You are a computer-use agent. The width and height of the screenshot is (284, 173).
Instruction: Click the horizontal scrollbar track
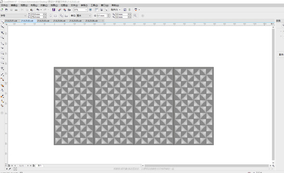[x=206, y=166]
